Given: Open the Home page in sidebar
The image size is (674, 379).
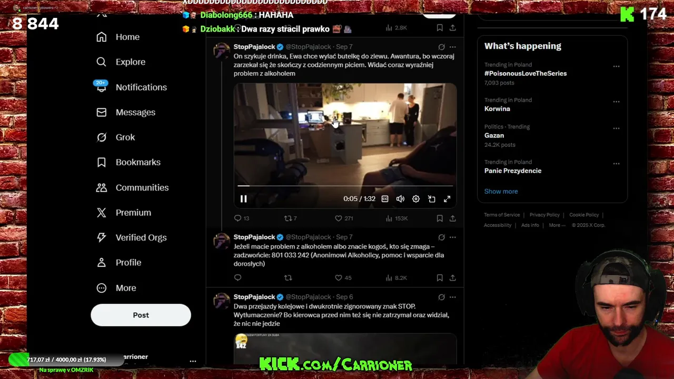Looking at the screenshot, I should point(118,37).
